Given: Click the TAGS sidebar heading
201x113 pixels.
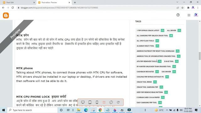Looking at the screenshot, I should point(138,21).
